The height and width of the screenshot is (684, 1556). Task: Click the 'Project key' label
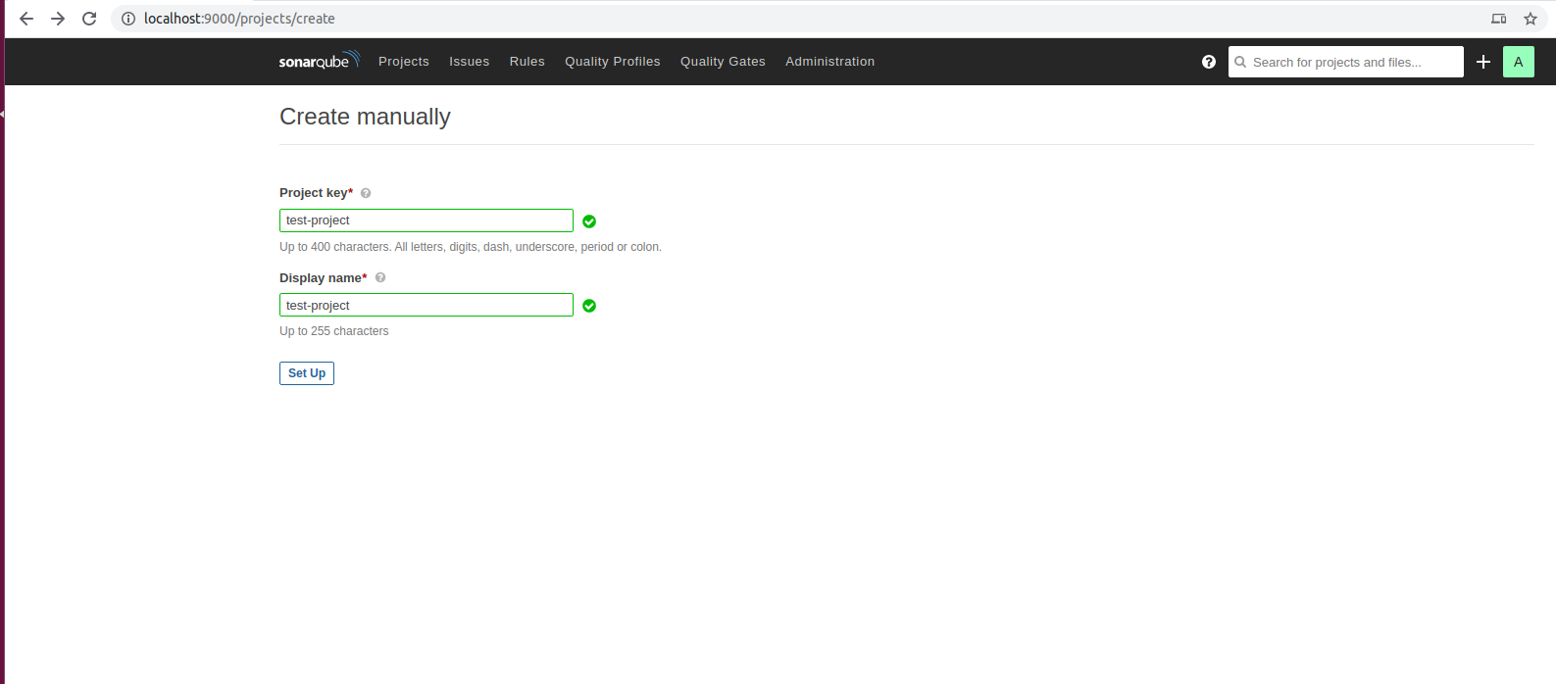316,193
